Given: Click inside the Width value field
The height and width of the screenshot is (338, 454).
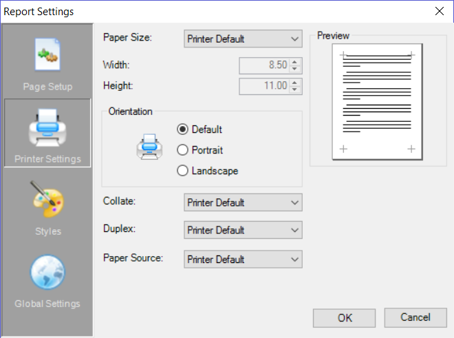Looking at the screenshot, I should click(264, 65).
